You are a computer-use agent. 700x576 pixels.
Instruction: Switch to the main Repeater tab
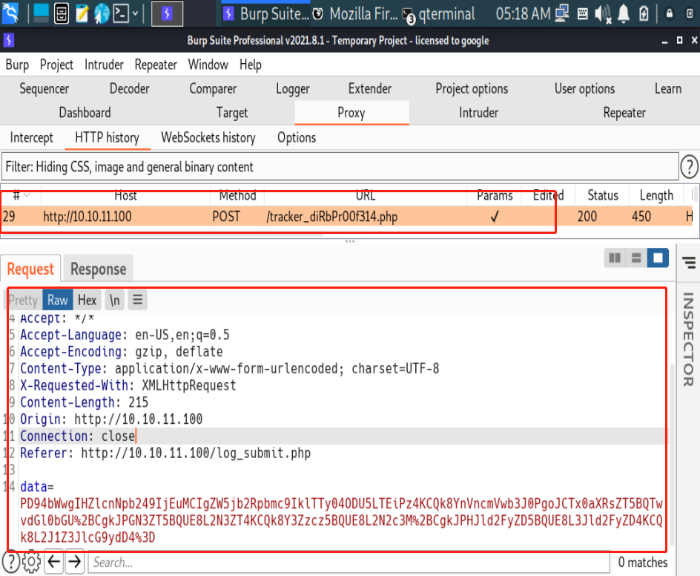[624, 113]
